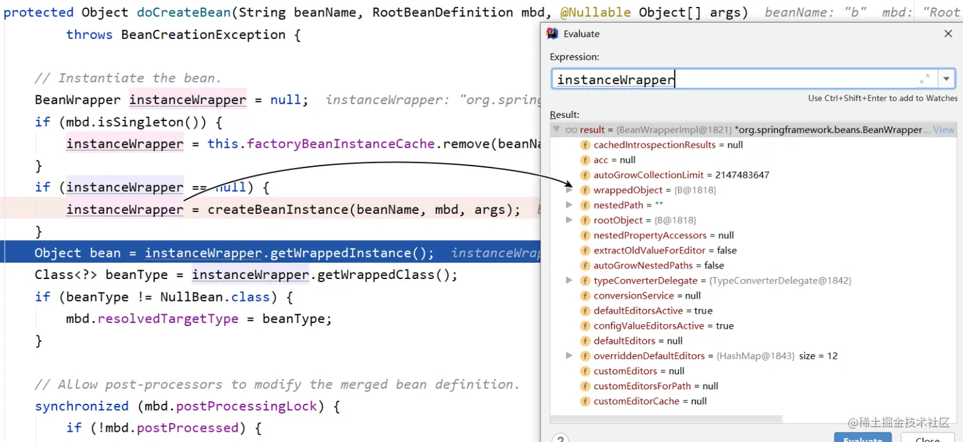963x442 pixels.
Task: Select the defaultEditorsActive = true row
Action: [753, 310]
